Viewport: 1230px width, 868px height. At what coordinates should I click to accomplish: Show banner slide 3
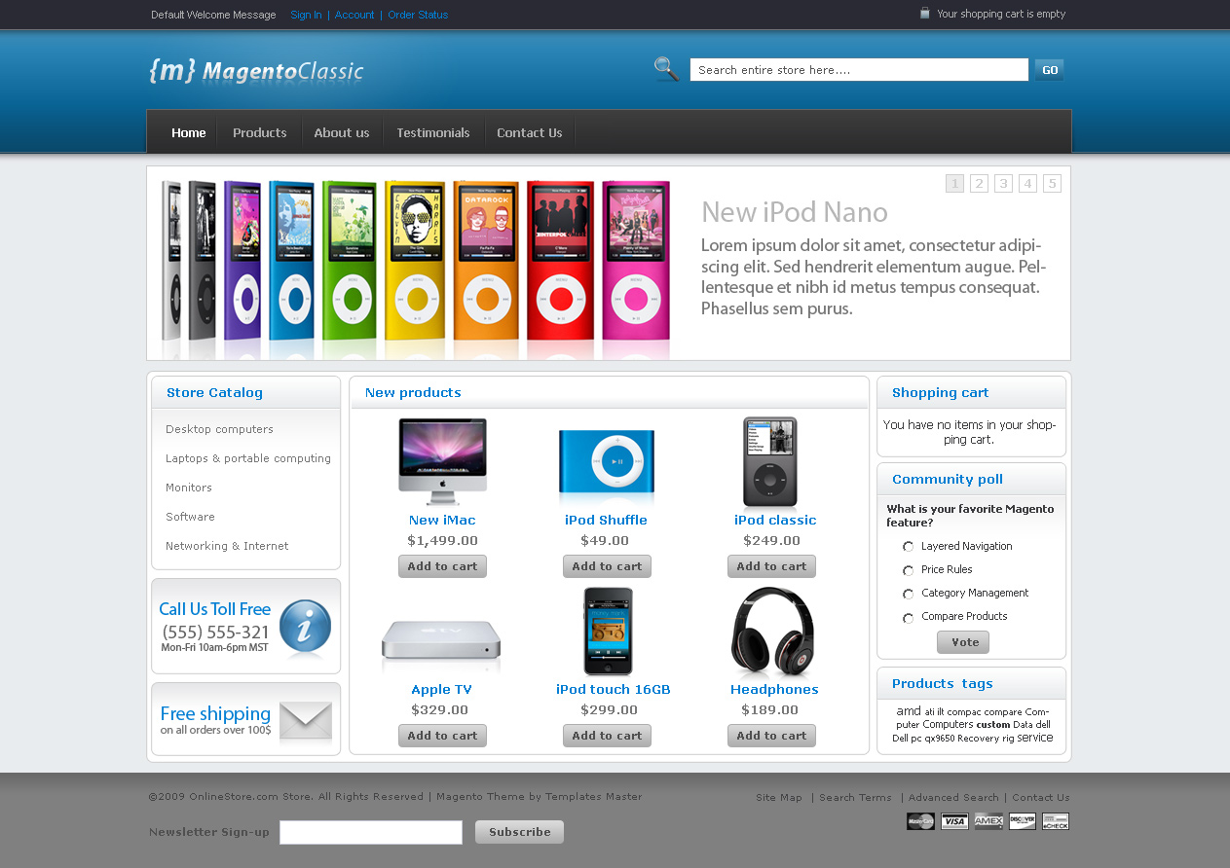click(x=1003, y=183)
